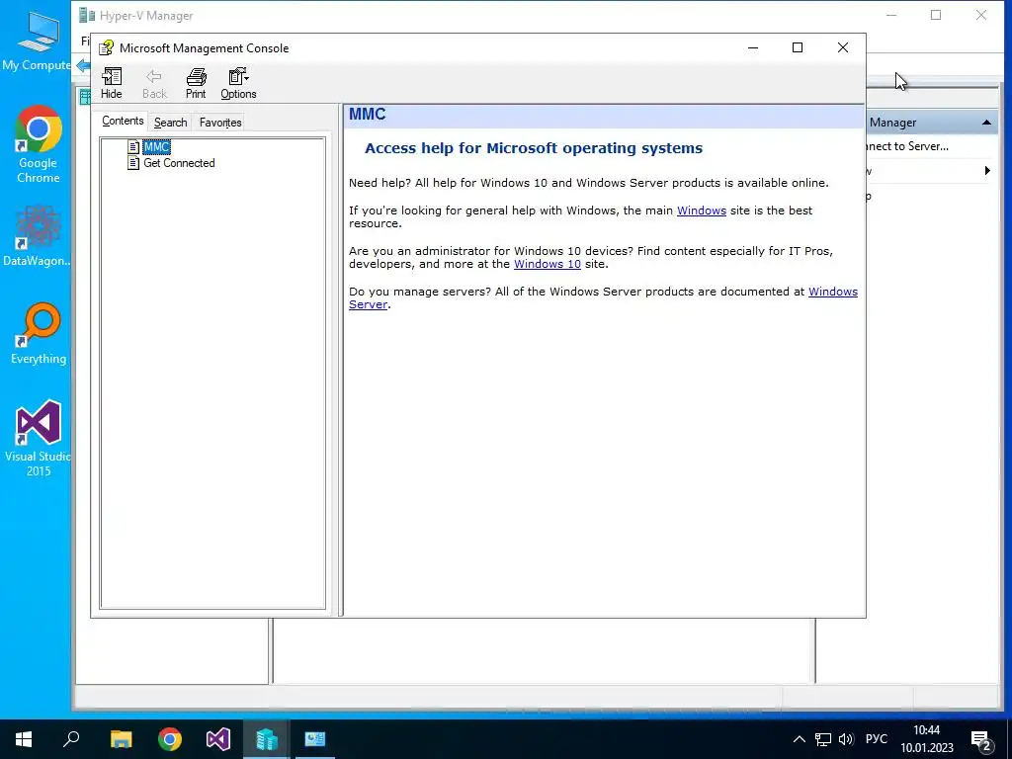Open taskbar search
Screen dimensions: 1012x759
tap(71, 739)
